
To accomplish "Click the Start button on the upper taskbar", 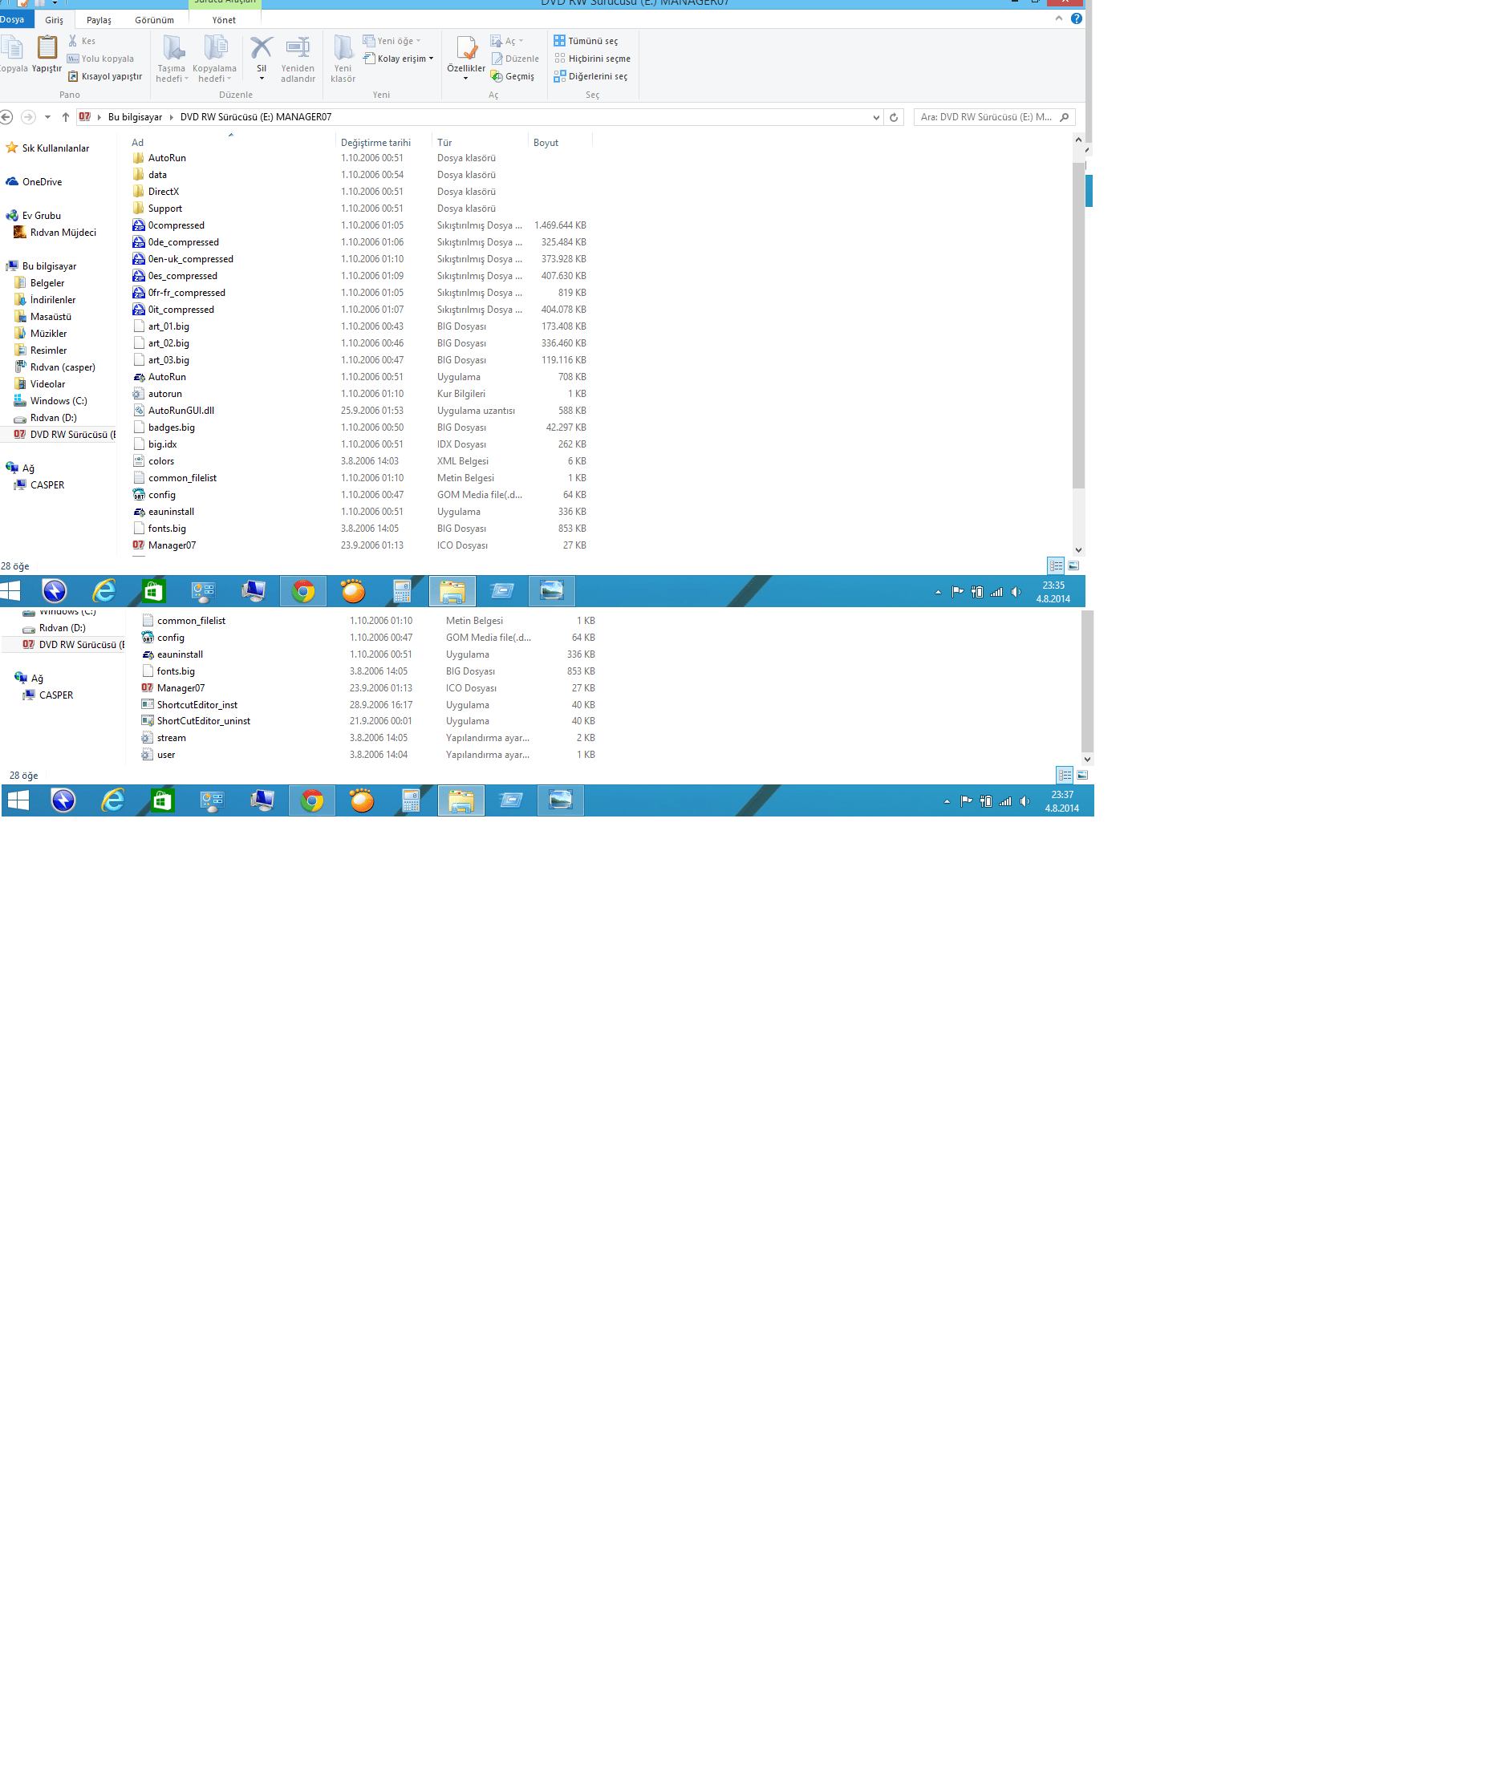I will click(x=10, y=591).
